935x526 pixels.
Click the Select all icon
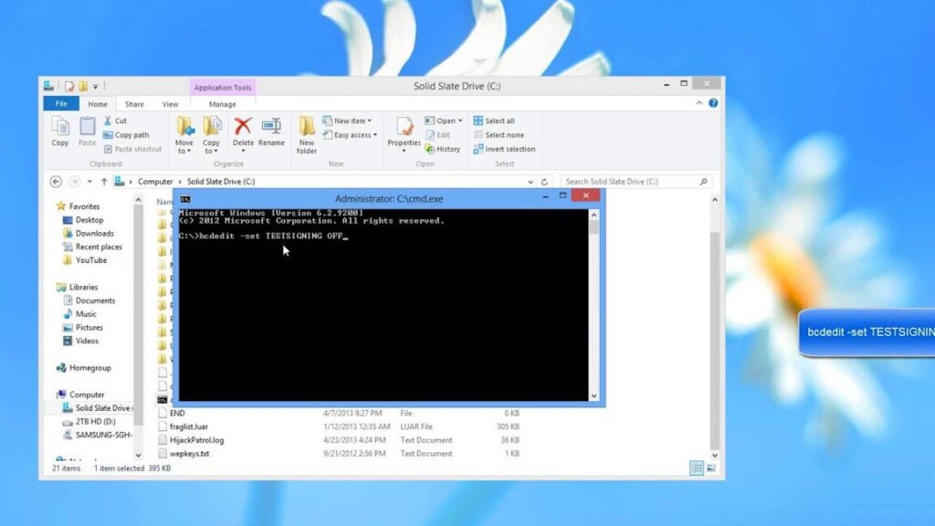click(498, 120)
